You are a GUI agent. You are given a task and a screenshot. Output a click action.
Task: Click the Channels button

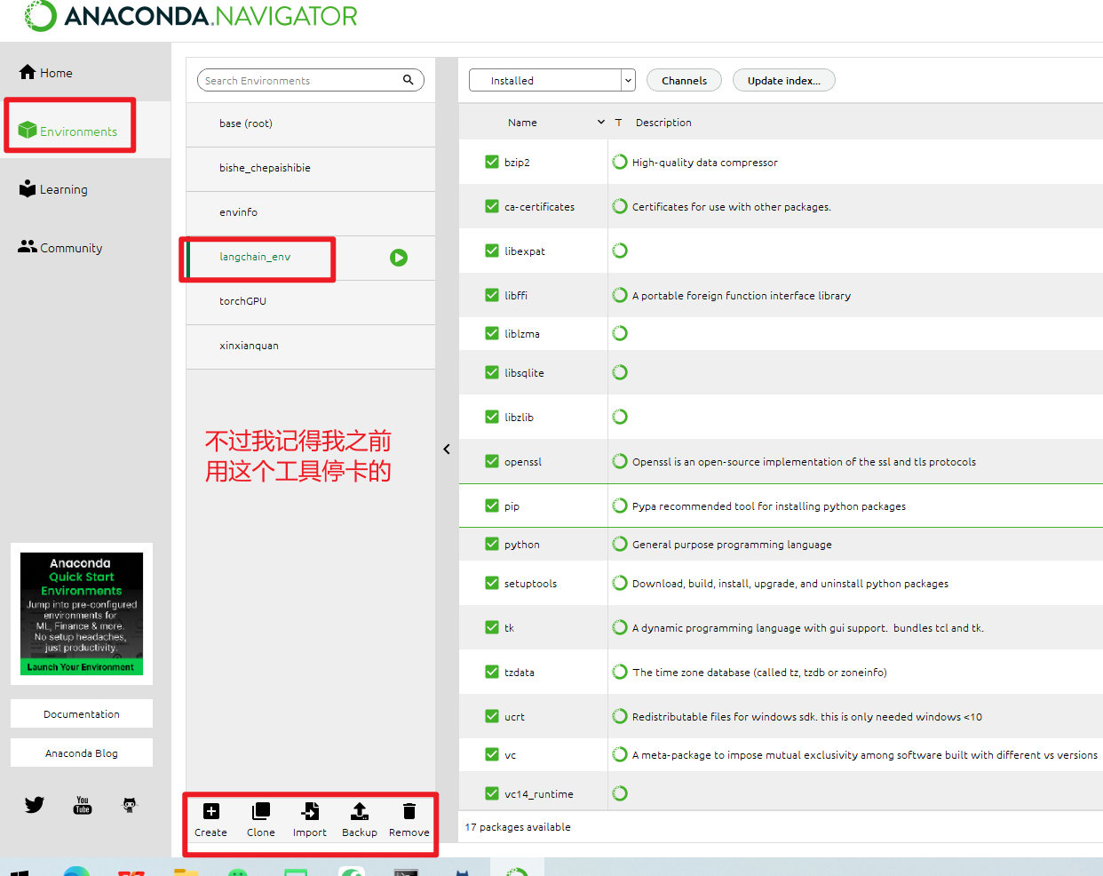(684, 80)
